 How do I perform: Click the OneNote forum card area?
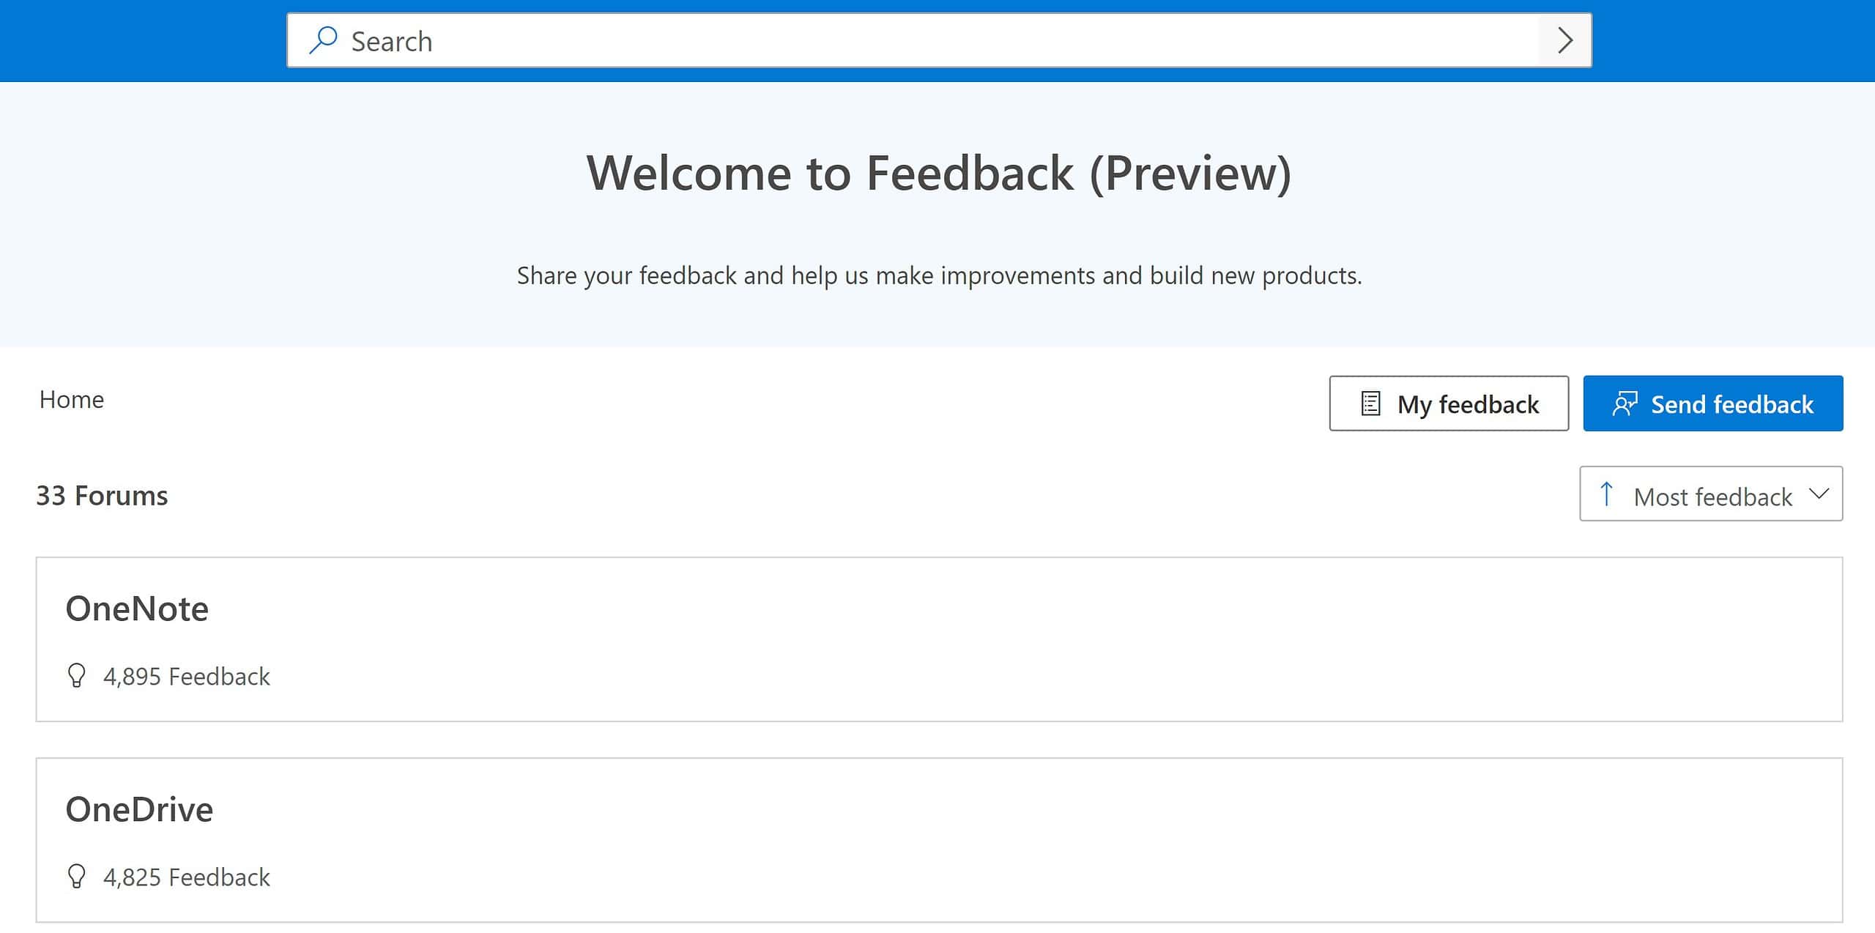tap(939, 639)
